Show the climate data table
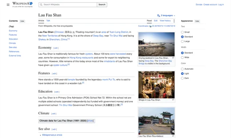 pyautogui.click(x=90, y=121)
